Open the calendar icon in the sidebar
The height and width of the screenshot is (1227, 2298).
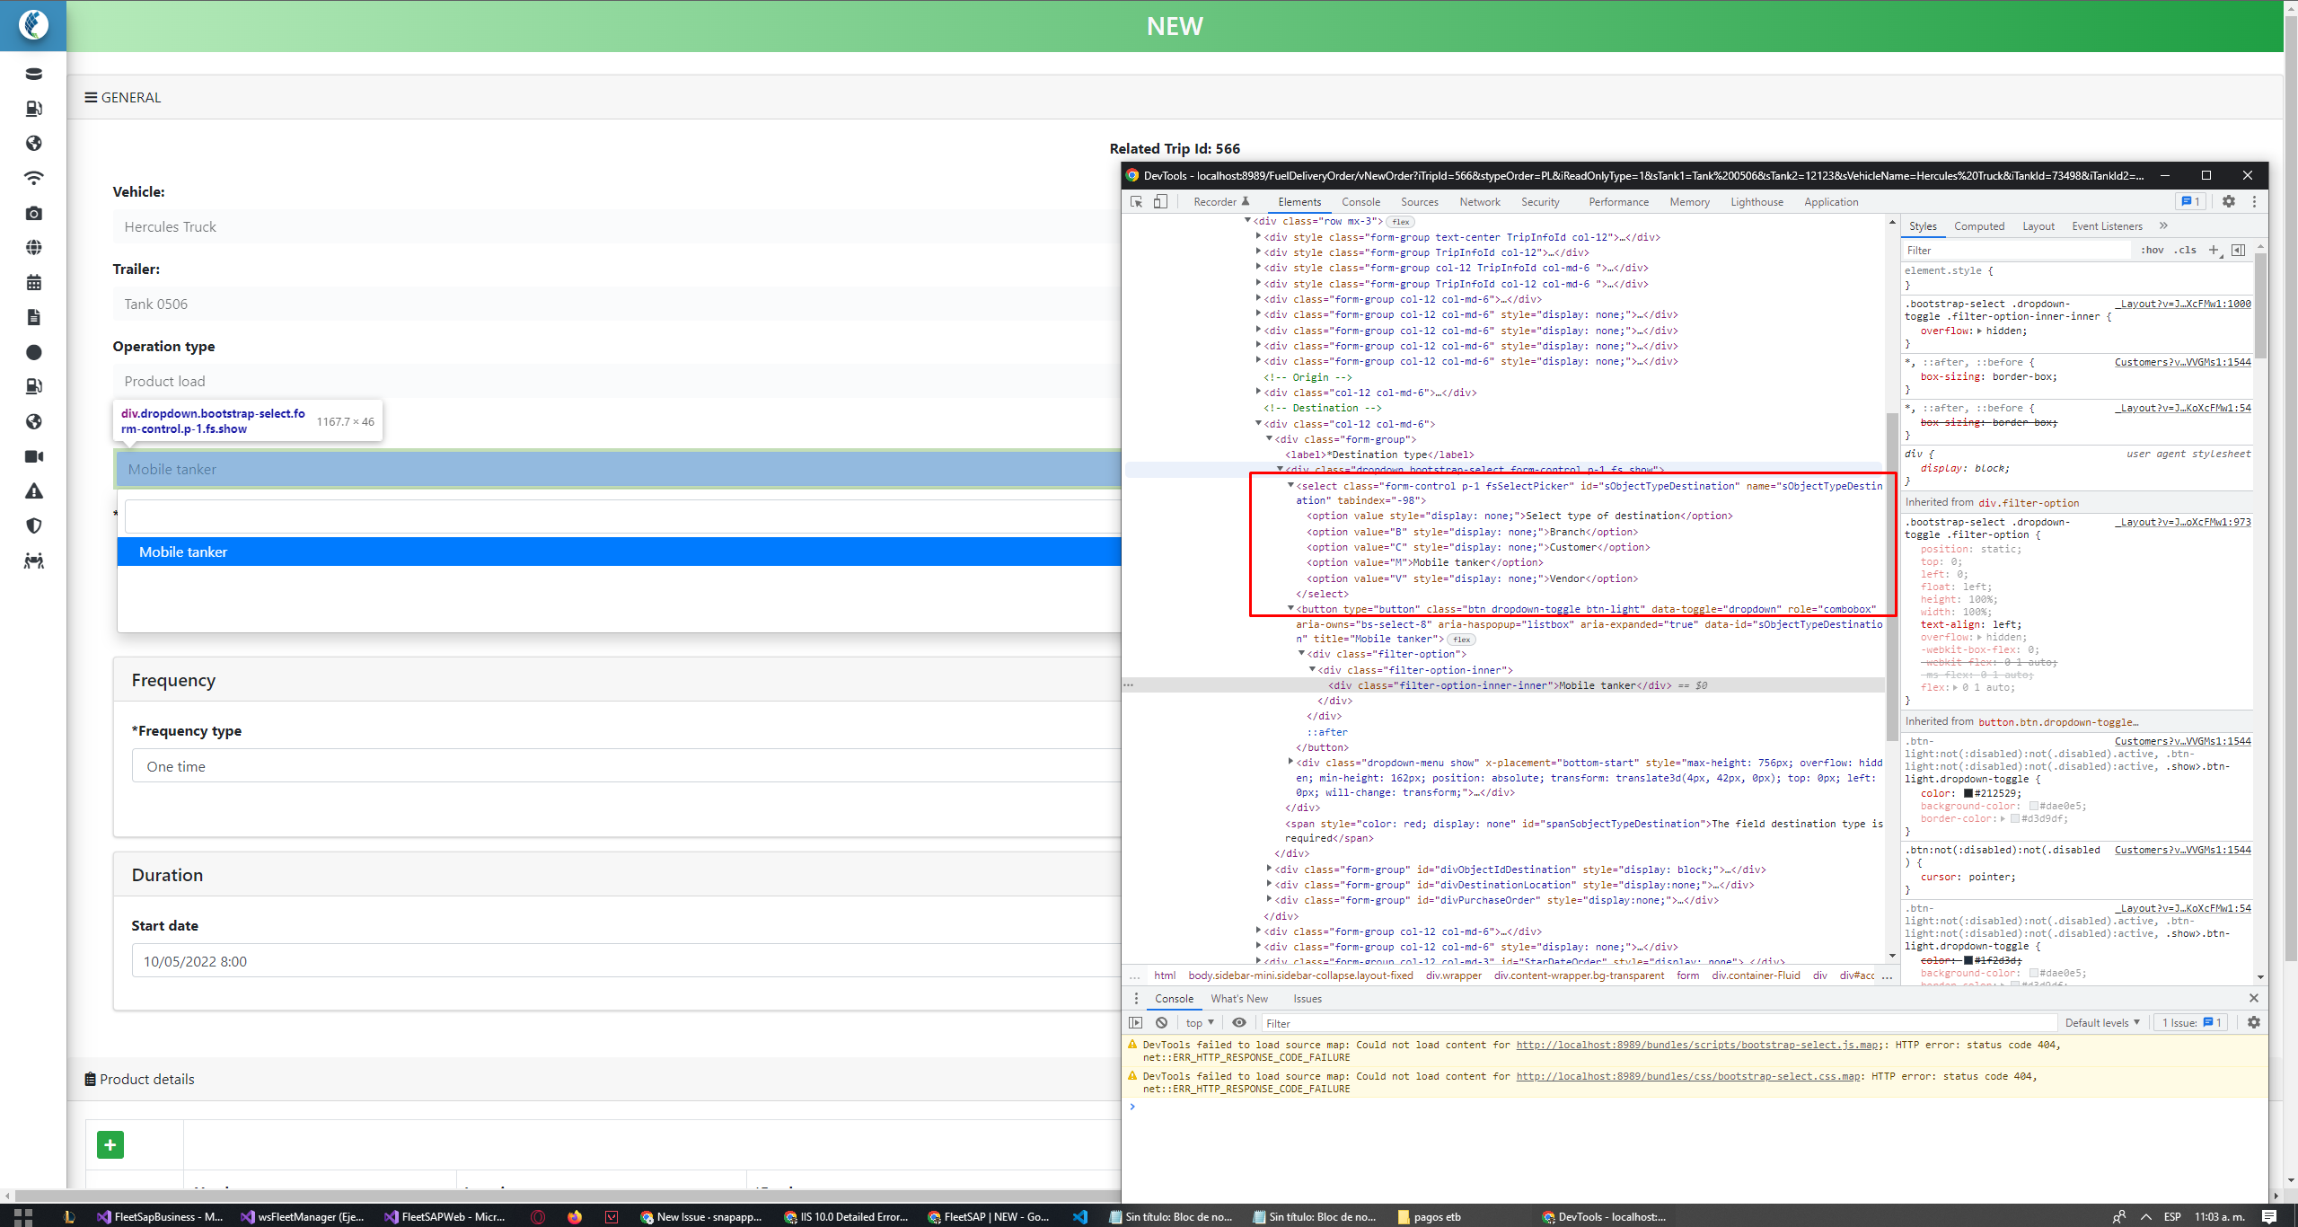33,281
